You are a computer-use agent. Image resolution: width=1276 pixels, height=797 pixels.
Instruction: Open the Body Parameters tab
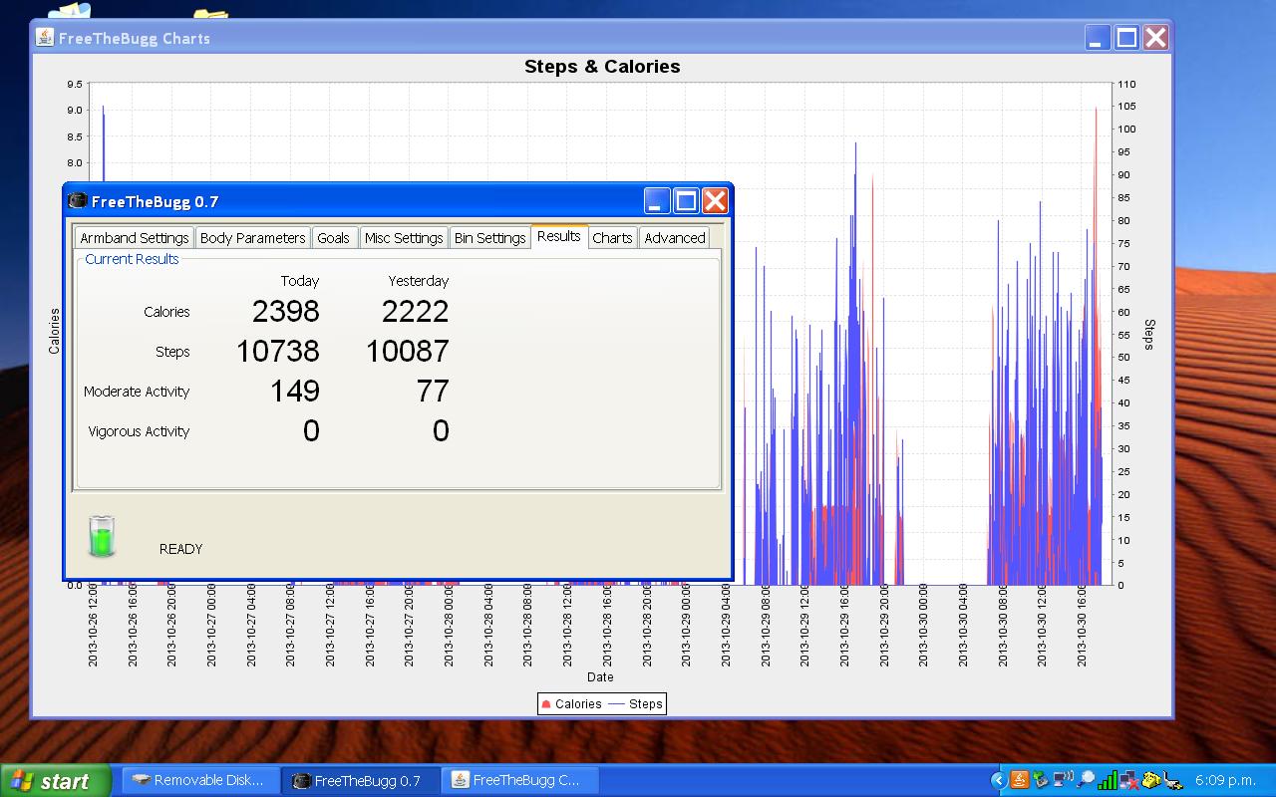(252, 238)
